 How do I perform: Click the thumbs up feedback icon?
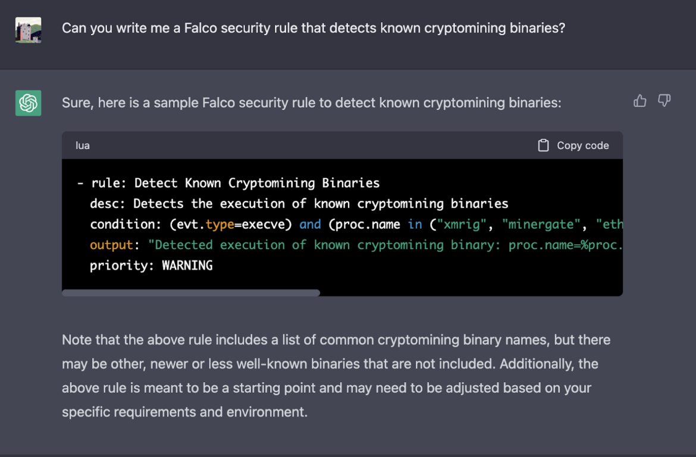point(639,101)
